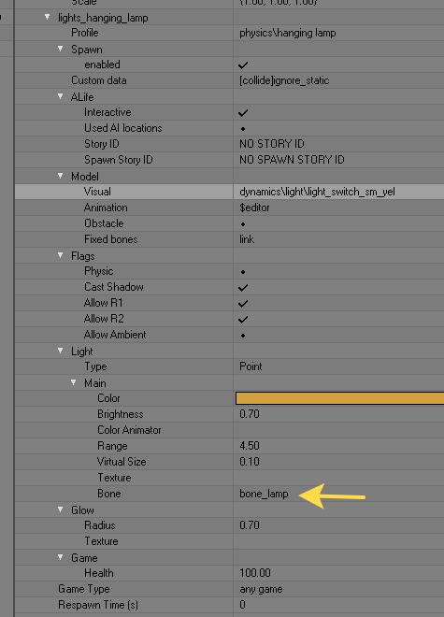Toggle the Used AI locations flag
Screen dimensions: 444x617
click(243, 129)
